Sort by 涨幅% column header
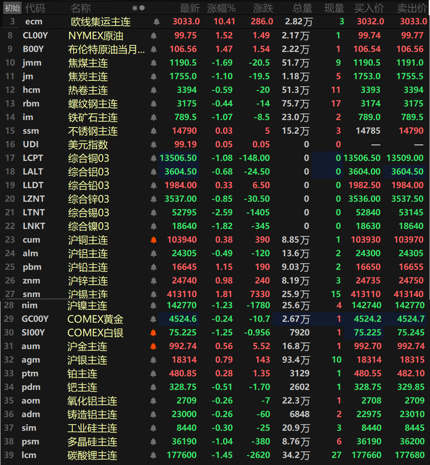The height and width of the screenshot is (465, 430). tap(221, 8)
